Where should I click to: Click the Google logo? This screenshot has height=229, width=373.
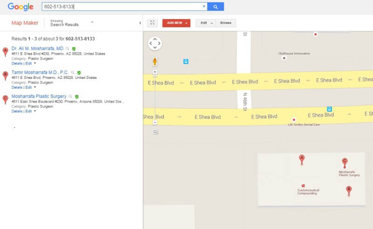(21, 7)
